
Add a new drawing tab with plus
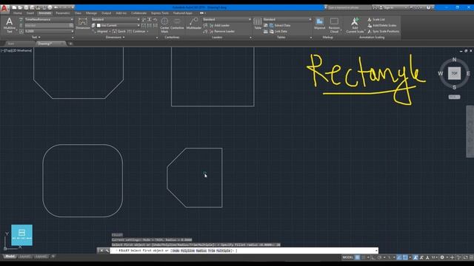point(70,44)
